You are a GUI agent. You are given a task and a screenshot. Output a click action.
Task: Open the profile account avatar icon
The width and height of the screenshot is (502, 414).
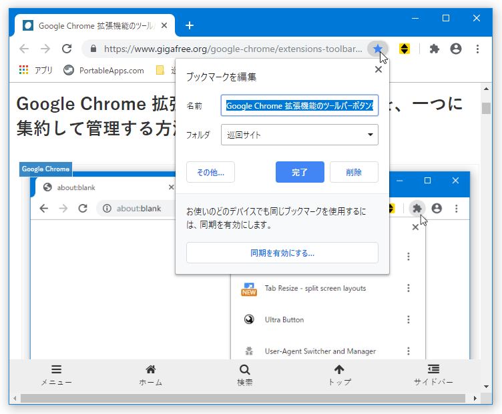[x=455, y=49]
